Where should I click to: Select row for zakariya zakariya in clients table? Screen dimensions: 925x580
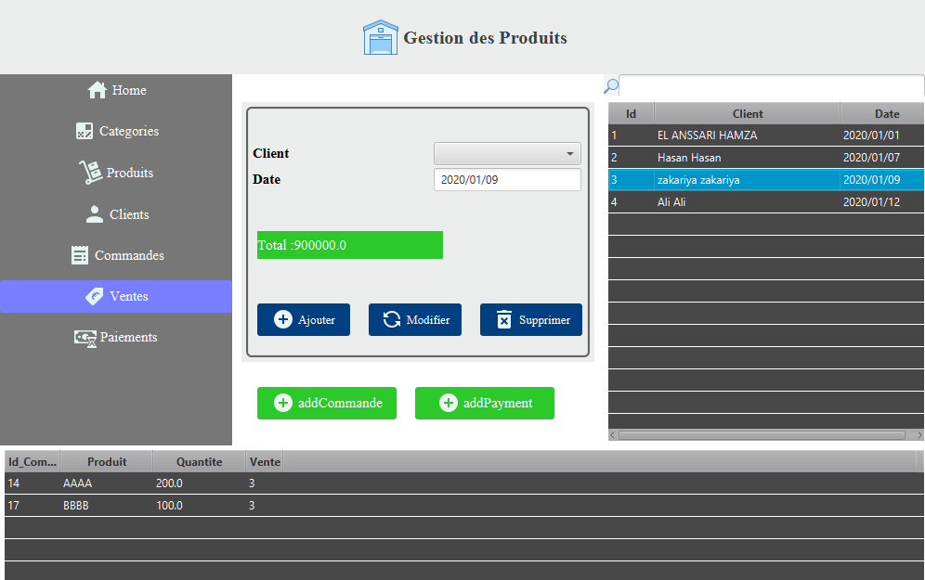(748, 180)
